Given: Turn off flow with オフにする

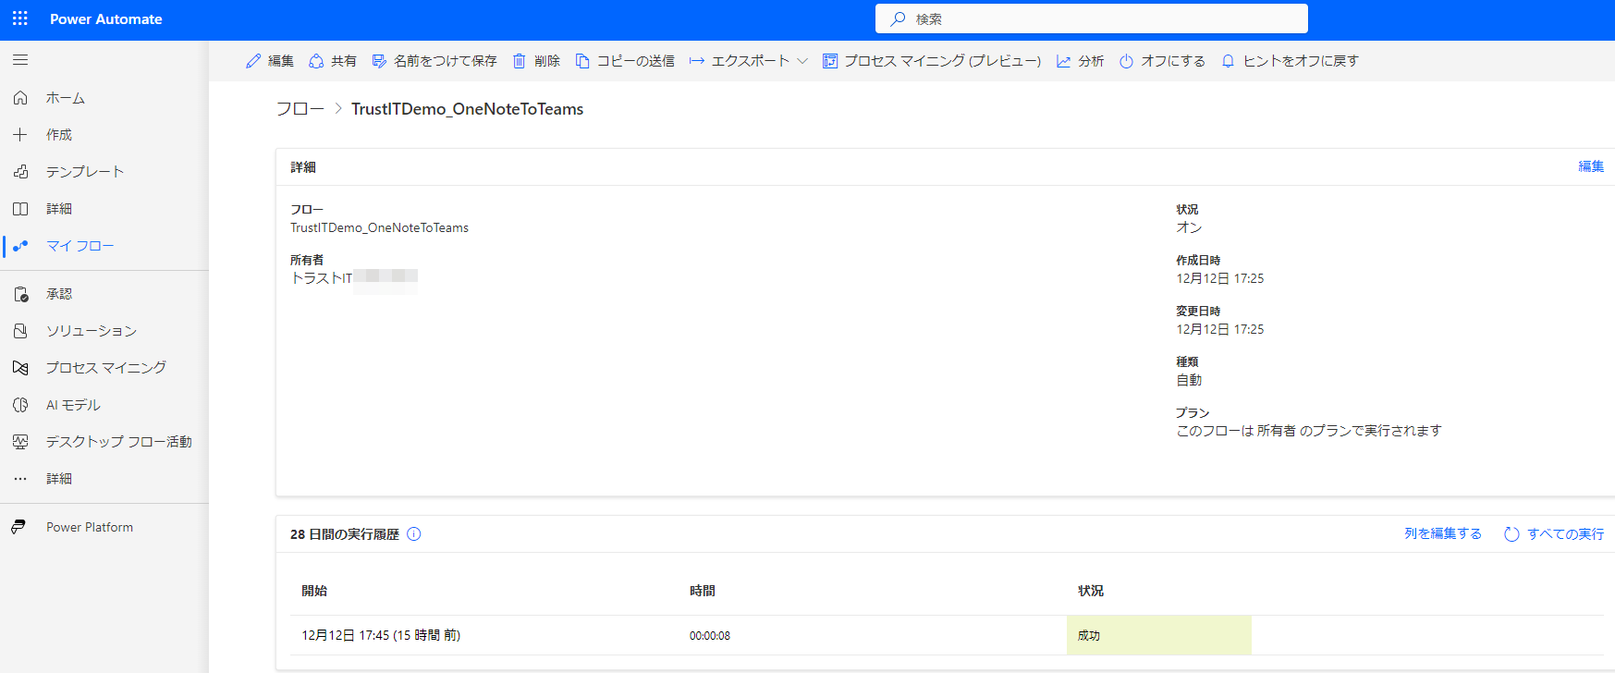Looking at the screenshot, I should pos(1162,61).
